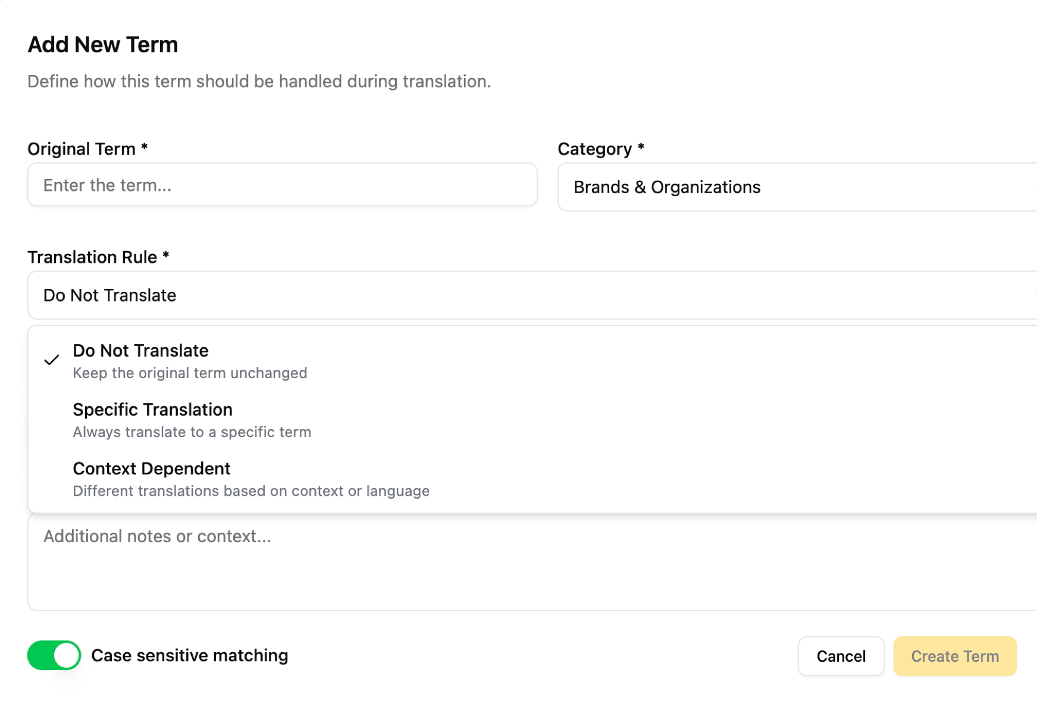Click the Original Term field label
Viewport: 1037px width, 701px height.
click(82, 149)
